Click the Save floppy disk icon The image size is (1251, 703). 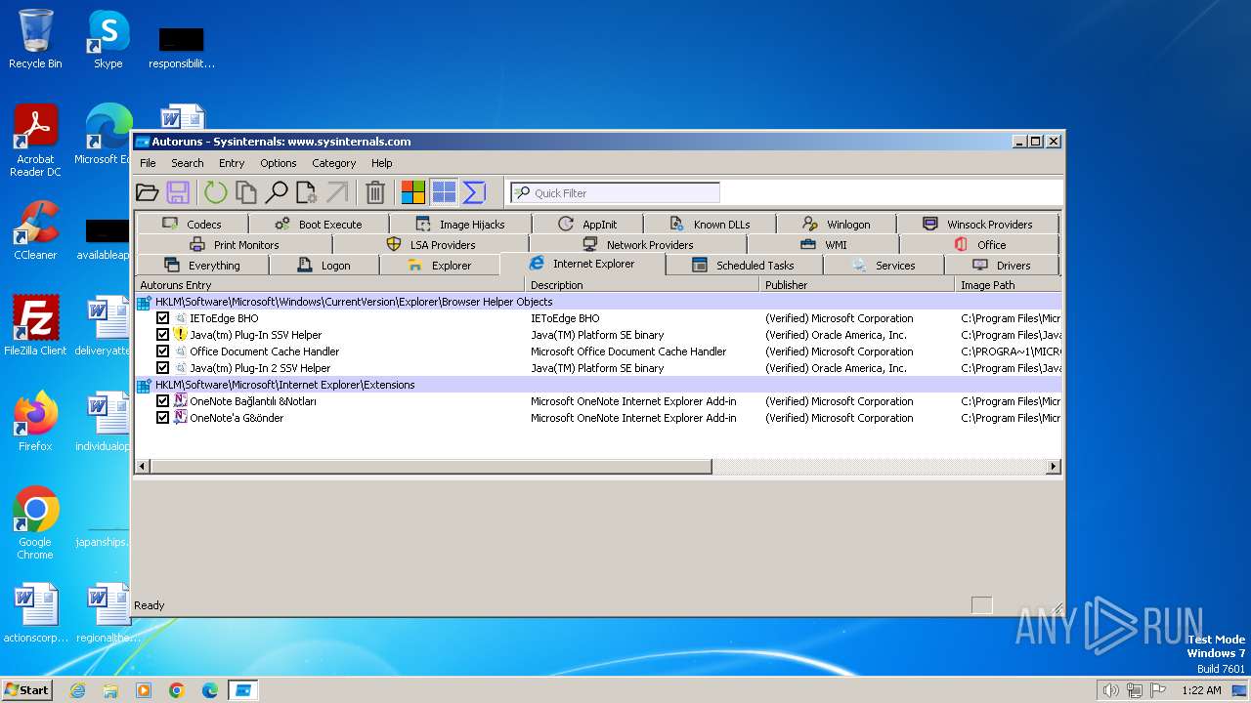178,192
